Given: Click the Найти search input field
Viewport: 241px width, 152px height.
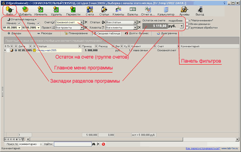Looking at the screenshot, I should click(73, 144).
